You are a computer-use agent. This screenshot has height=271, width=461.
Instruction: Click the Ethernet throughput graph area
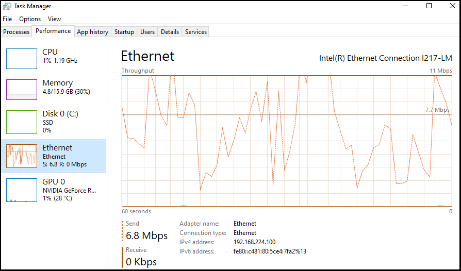(287, 141)
